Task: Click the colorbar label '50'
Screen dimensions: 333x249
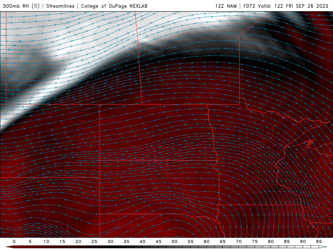Action: click(174, 242)
